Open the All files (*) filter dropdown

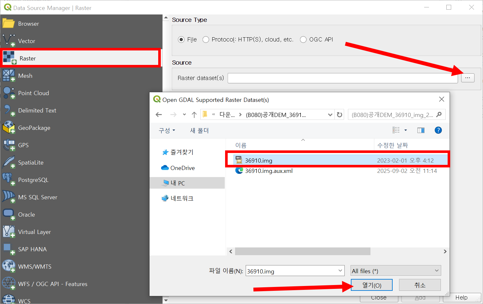[x=396, y=271]
